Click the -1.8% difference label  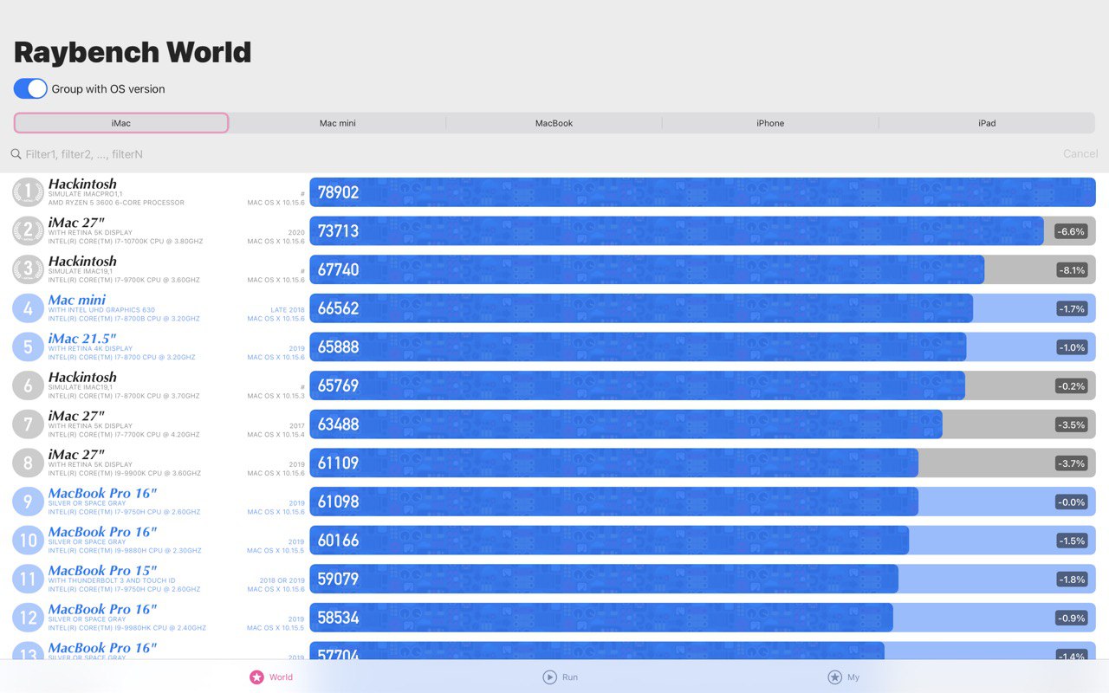coord(1072,580)
